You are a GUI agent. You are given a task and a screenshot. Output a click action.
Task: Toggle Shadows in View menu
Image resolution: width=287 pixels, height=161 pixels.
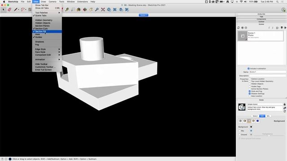click(x=47, y=42)
